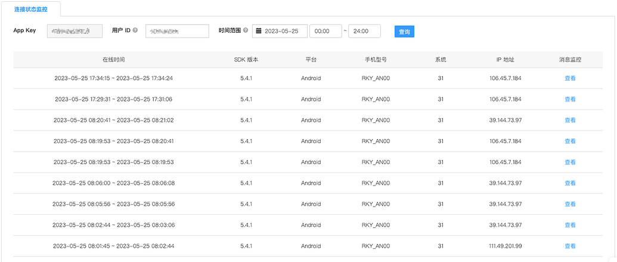This screenshot has width=617, height=262.
Task: Click the 系统 column header
Action: tap(441, 60)
